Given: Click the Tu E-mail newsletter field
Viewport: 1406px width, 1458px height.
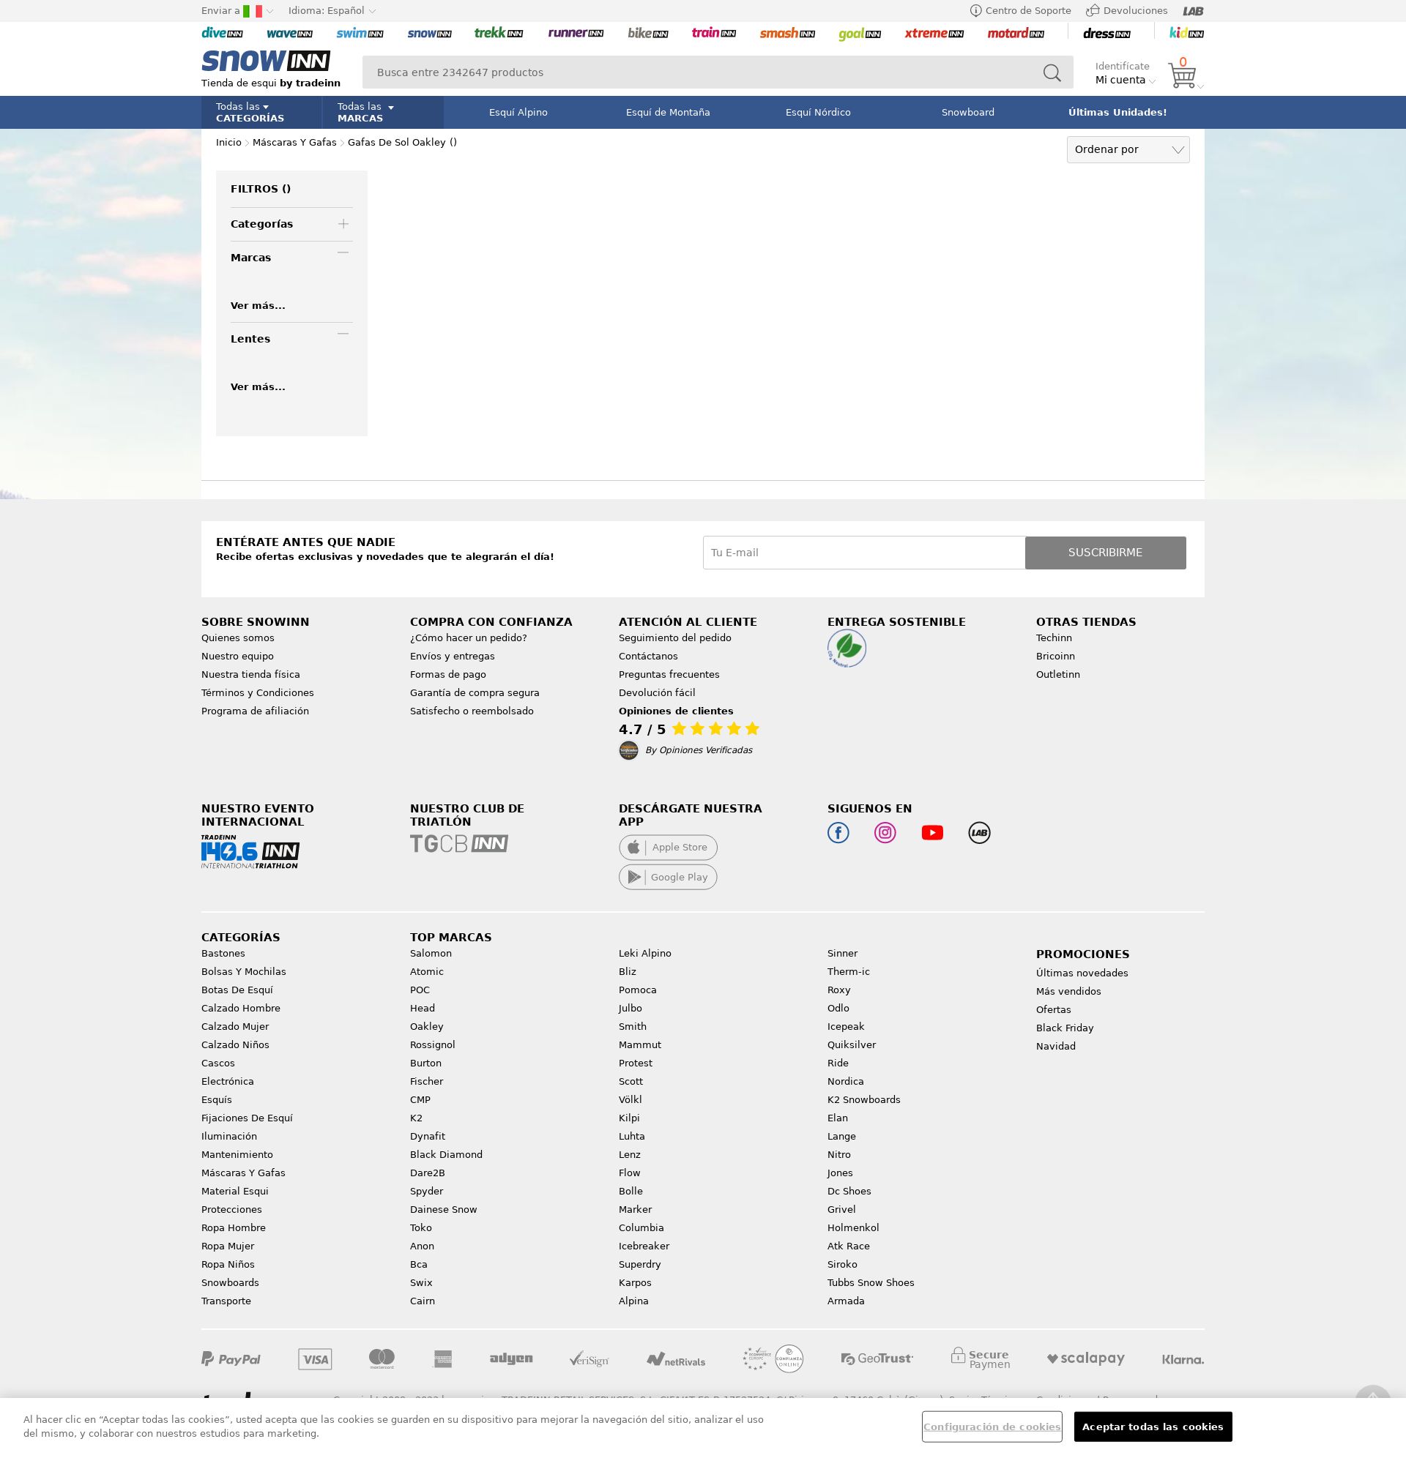Looking at the screenshot, I should click(x=864, y=553).
